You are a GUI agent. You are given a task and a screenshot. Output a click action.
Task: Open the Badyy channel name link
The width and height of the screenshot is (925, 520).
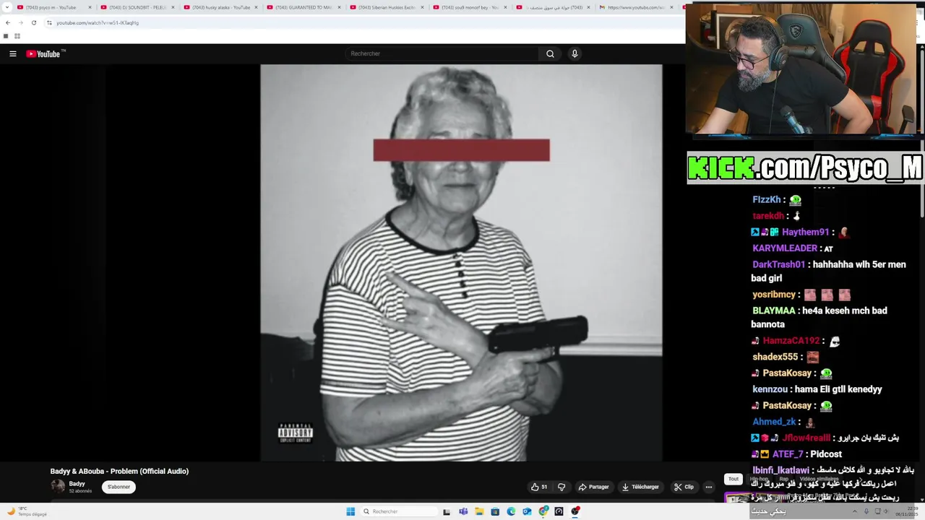[x=77, y=484]
